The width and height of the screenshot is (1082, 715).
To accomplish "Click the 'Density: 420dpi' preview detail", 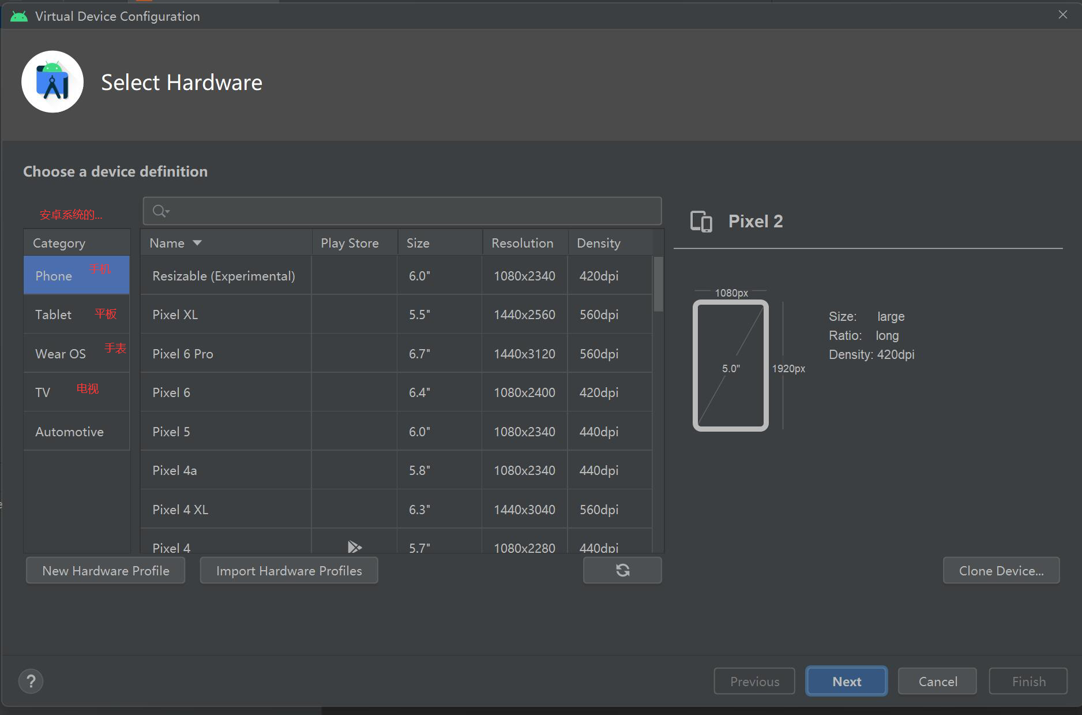I will [871, 354].
